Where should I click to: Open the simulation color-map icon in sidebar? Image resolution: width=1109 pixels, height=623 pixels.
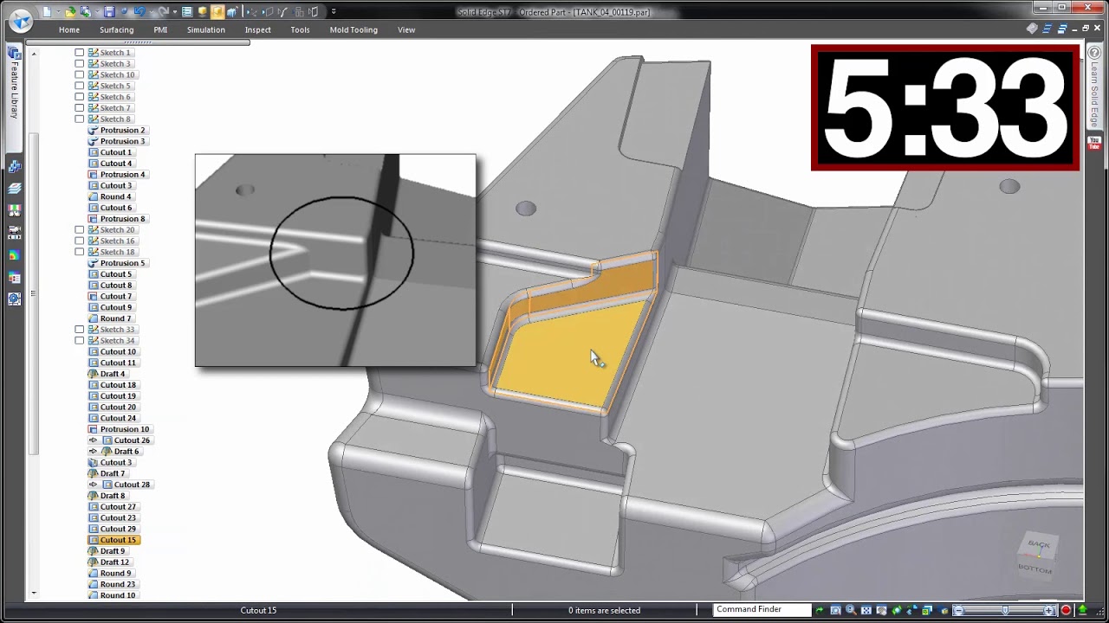pyautogui.click(x=14, y=255)
